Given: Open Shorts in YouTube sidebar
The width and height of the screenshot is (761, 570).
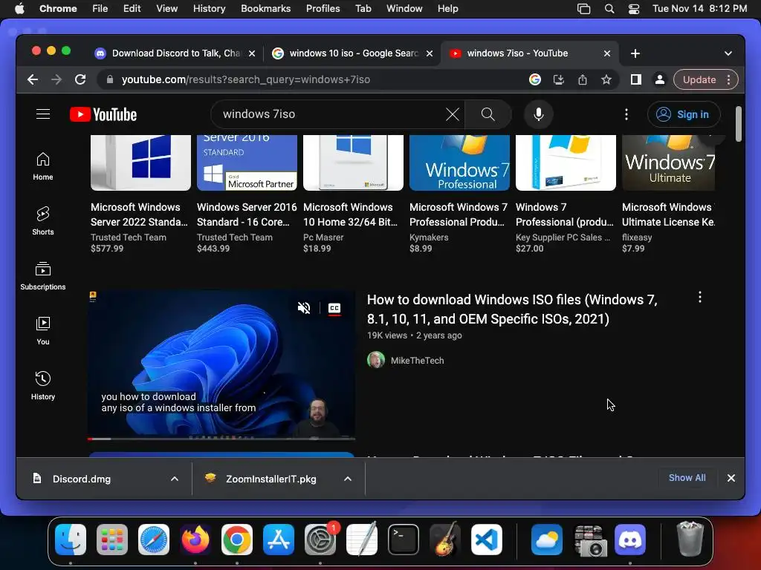Looking at the screenshot, I should pos(42,221).
